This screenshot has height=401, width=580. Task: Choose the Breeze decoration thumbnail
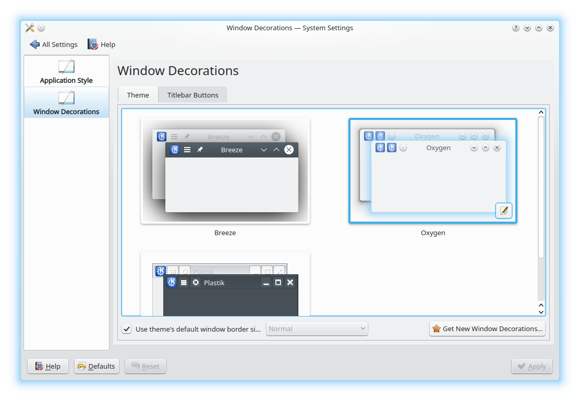click(225, 171)
